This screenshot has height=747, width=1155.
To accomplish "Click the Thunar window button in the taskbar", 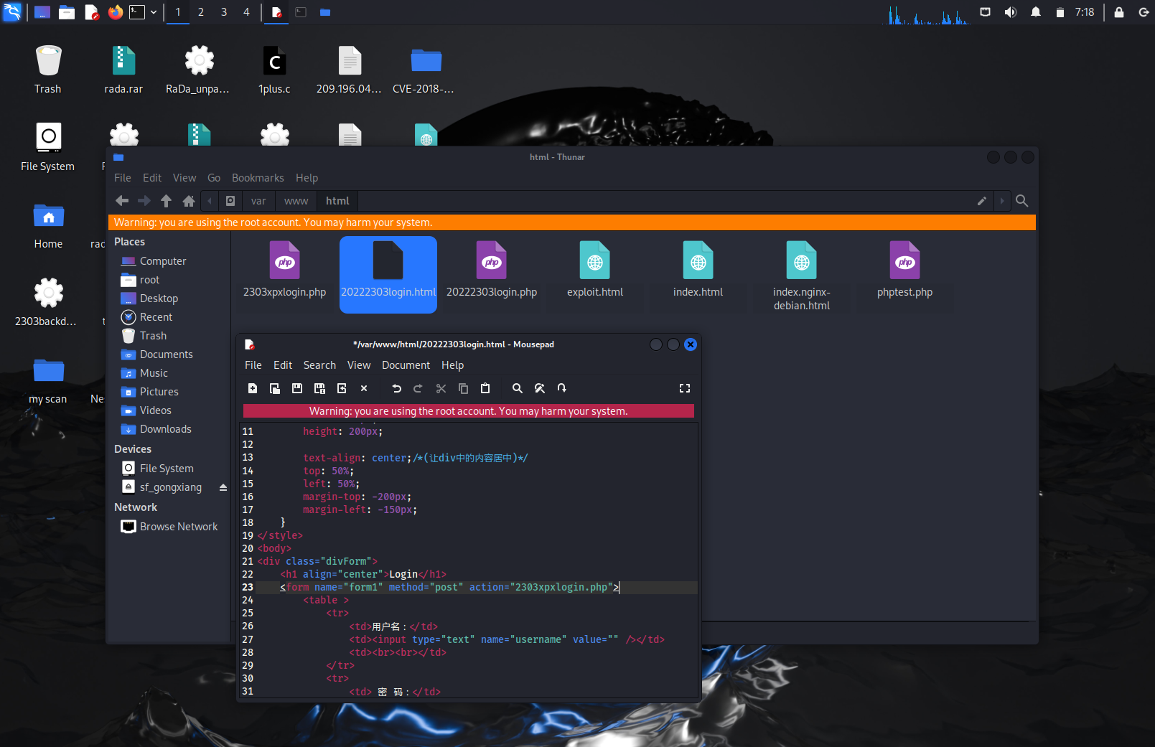I will coord(325,12).
